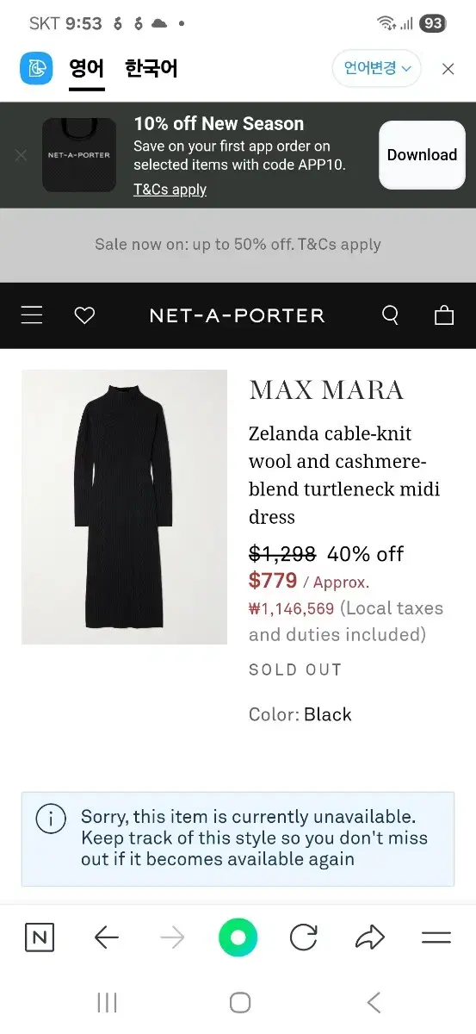Reload the page with refresh icon
This screenshot has width=476, height=1034.
[x=304, y=937]
